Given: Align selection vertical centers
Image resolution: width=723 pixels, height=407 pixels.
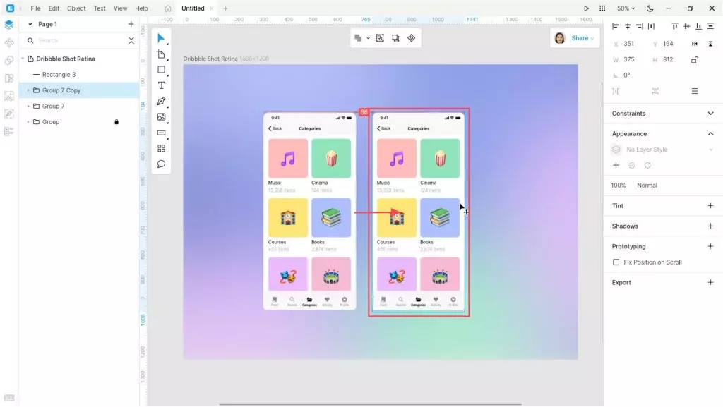Looking at the screenshot, I should click(x=687, y=26).
